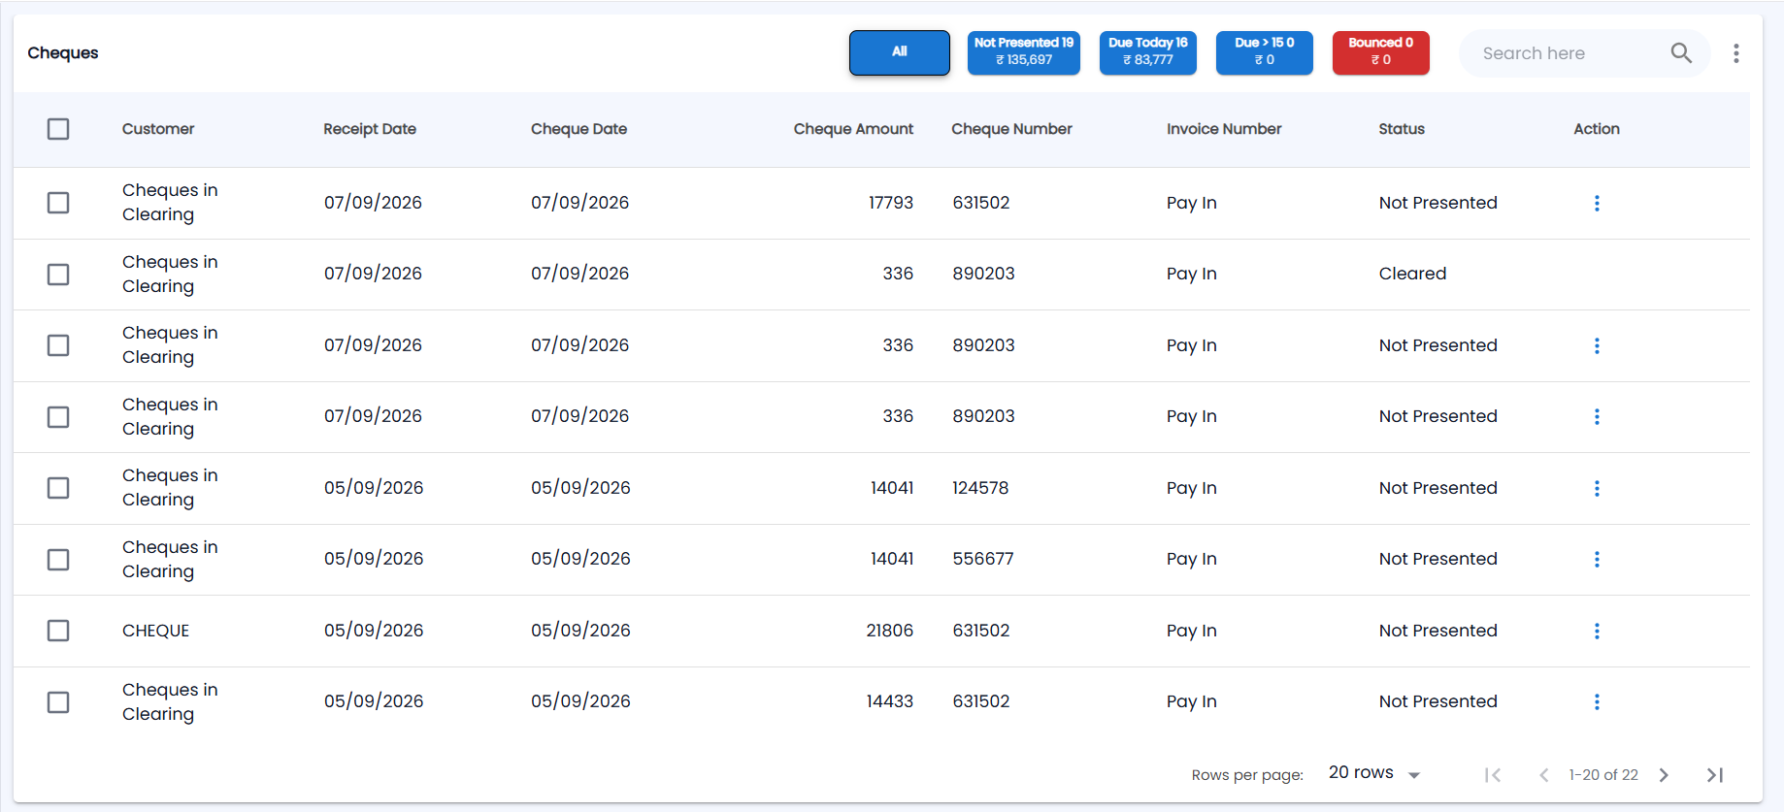The height and width of the screenshot is (812, 1784).
Task: Sort by Customer column header
Action: 158,129
